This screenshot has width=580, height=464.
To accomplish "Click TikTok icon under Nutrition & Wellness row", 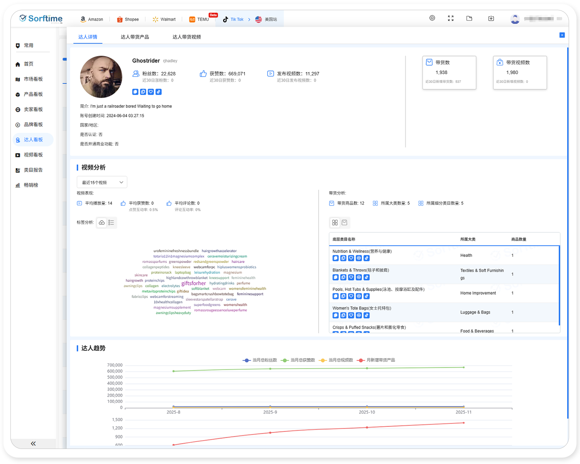I will [367, 258].
